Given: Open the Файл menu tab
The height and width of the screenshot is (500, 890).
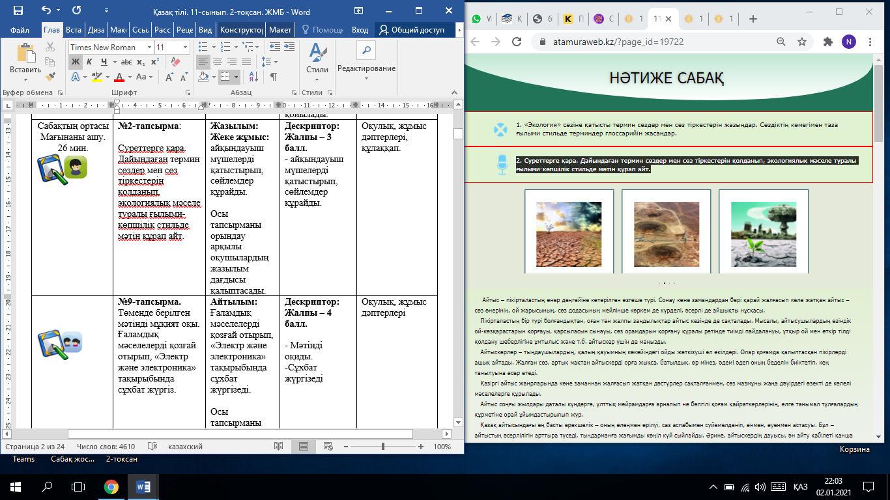Looking at the screenshot, I should (x=20, y=30).
